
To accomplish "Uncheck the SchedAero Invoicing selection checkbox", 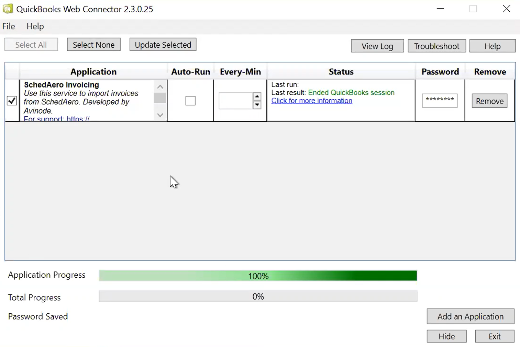I will [12, 101].
